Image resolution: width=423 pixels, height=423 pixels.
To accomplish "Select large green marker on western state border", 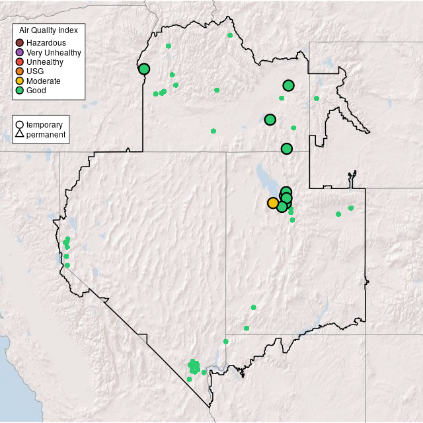I will click(144, 69).
